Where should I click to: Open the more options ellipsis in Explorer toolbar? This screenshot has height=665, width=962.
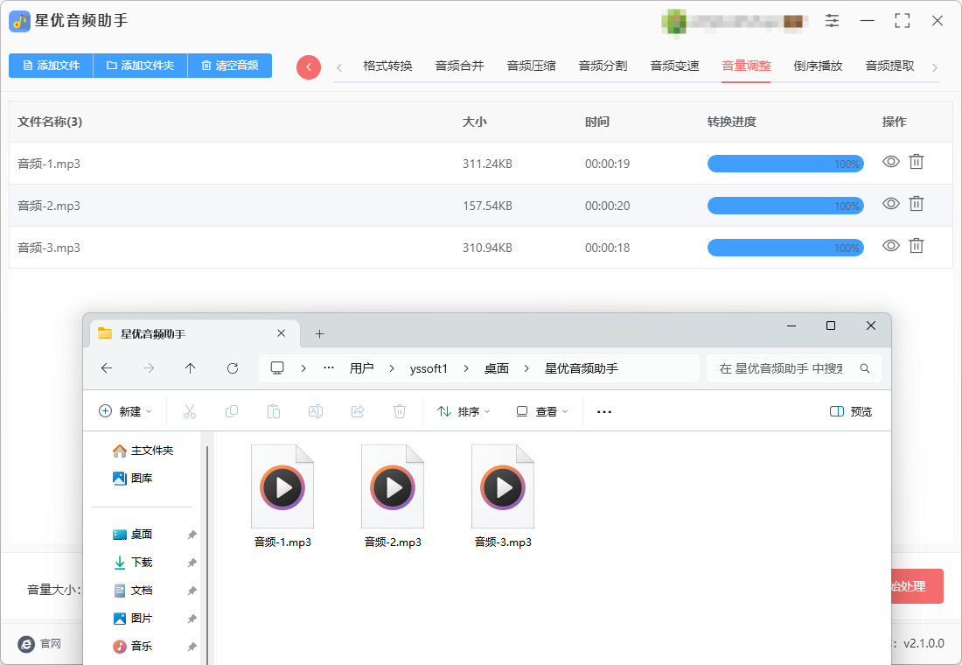coord(604,411)
